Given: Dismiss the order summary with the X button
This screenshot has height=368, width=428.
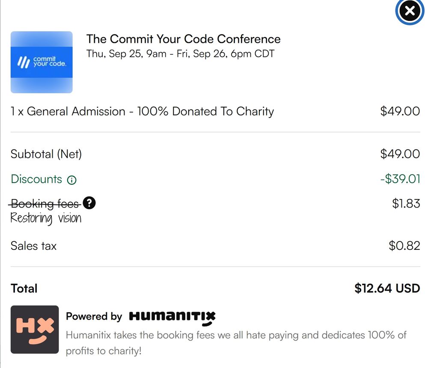Looking at the screenshot, I should pyautogui.click(x=409, y=12).
